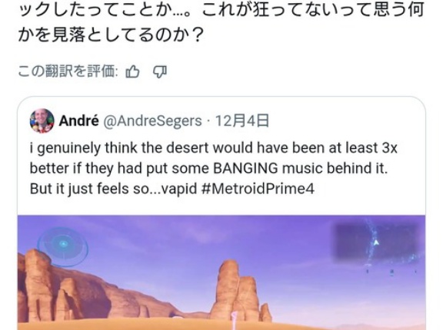Image resolution: width=443 pixels, height=330 pixels.
Task: Select the 'この翻訳を評価:' label
Action: pyautogui.click(x=68, y=71)
